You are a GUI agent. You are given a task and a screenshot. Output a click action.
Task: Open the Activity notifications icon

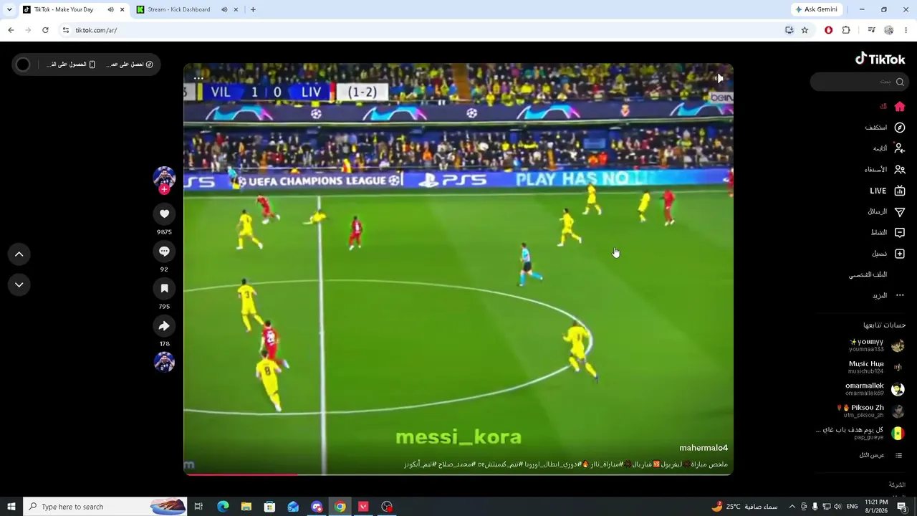pyautogui.click(x=900, y=232)
